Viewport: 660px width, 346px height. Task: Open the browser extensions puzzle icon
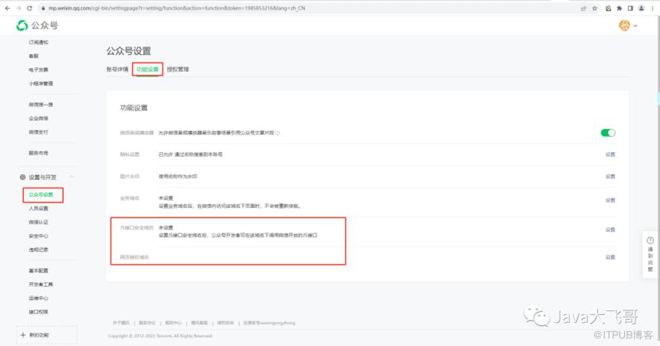point(621,7)
